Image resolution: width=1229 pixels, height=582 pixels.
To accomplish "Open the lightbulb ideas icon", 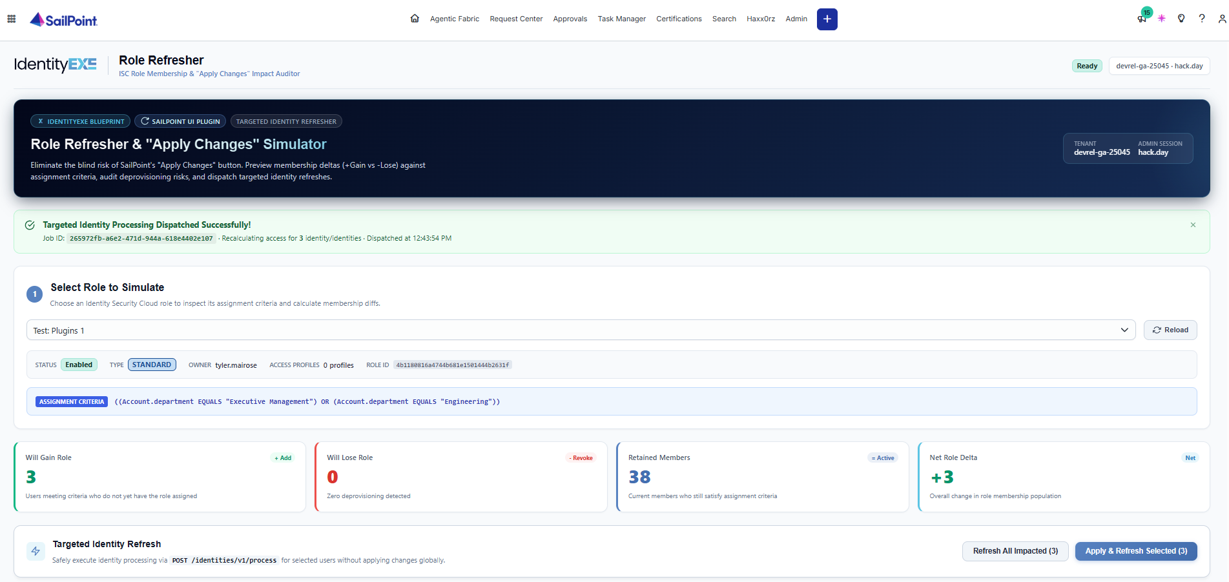I will click(x=1181, y=19).
